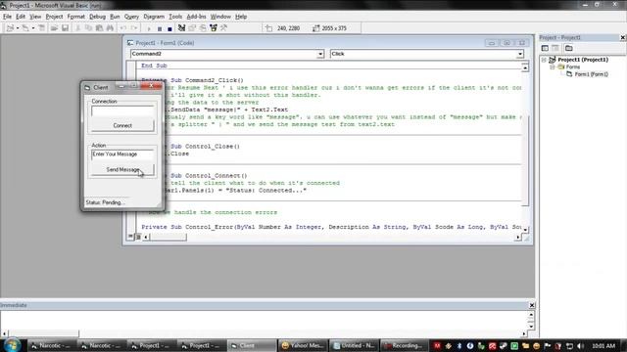The height and width of the screenshot is (352, 627).
Task: Click the Redo toolbar icon
Action: click(134, 28)
